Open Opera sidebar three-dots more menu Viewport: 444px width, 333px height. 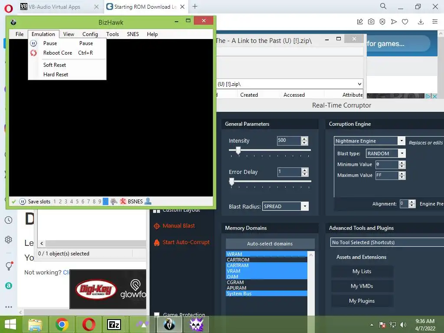coord(9,307)
